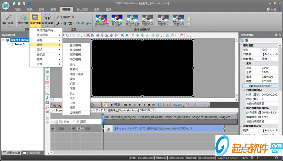The image size is (283, 161).
Task: Apply the 灰度100% grayscale style
Action: click(148, 20)
